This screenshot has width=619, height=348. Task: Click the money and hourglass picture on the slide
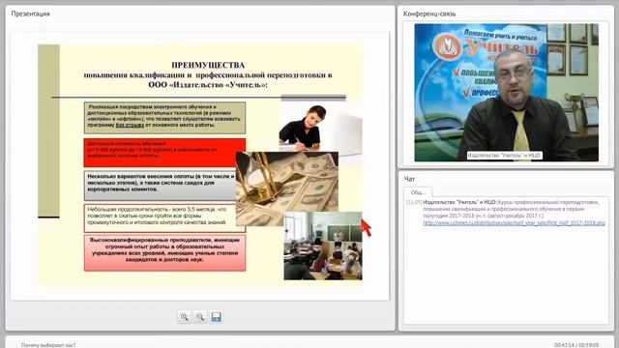pyautogui.click(x=287, y=188)
